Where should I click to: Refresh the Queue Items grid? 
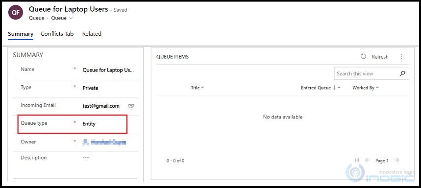(380, 57)
